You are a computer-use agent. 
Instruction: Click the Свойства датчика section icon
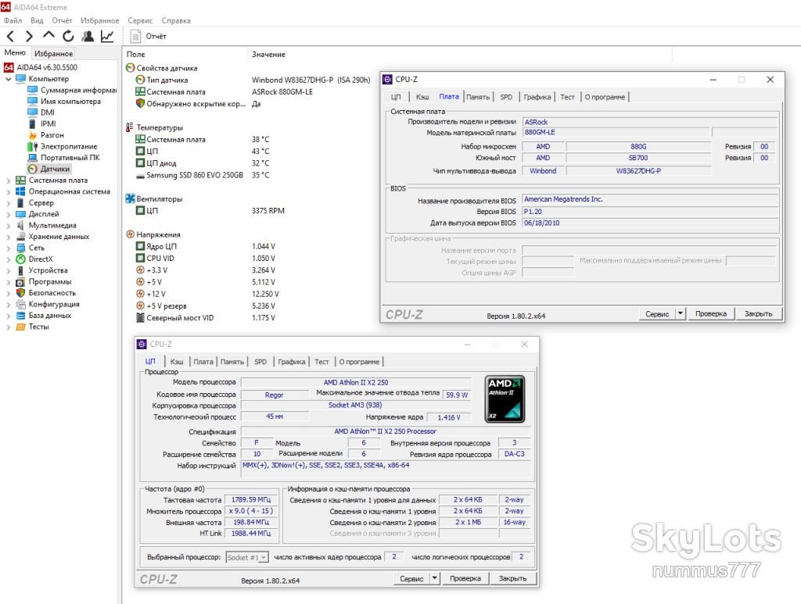click(x=131, y=68)
